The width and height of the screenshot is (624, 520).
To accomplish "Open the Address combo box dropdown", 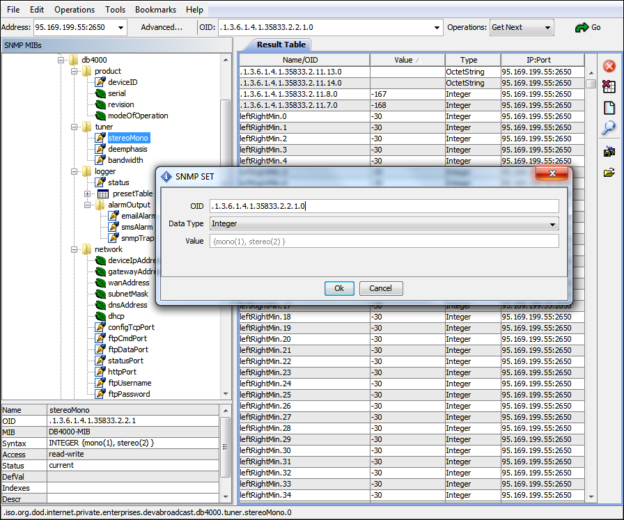I will [120, 28].
